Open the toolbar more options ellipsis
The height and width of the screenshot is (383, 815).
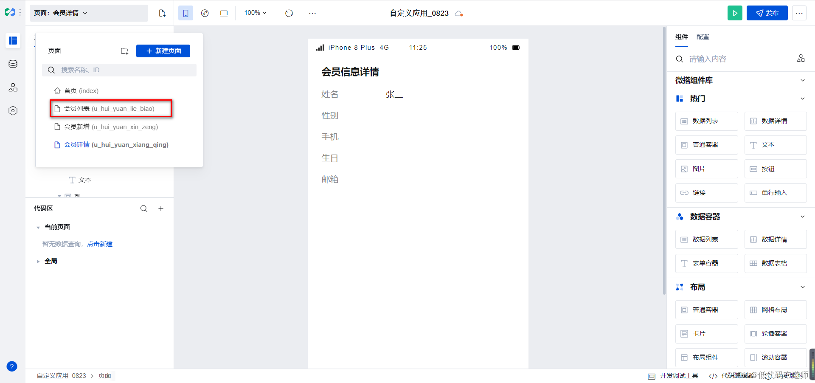tap(312, 13)
